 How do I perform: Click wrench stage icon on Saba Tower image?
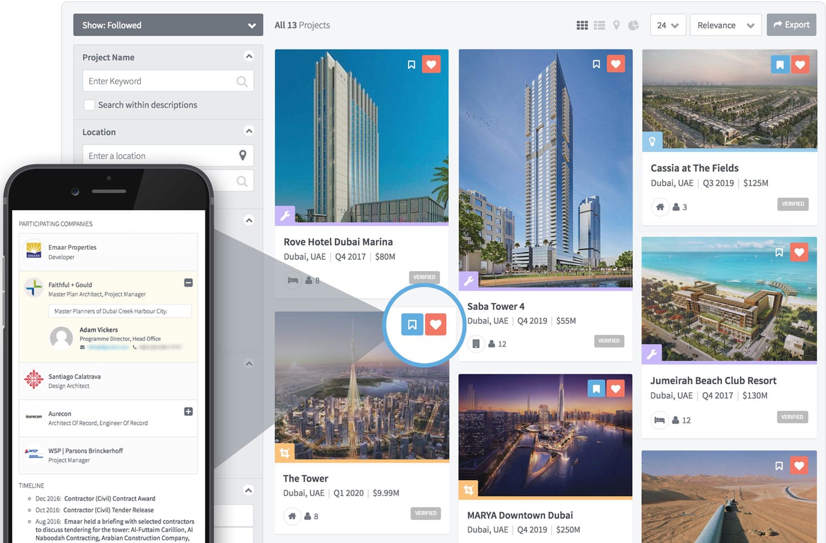coord(469,281)
